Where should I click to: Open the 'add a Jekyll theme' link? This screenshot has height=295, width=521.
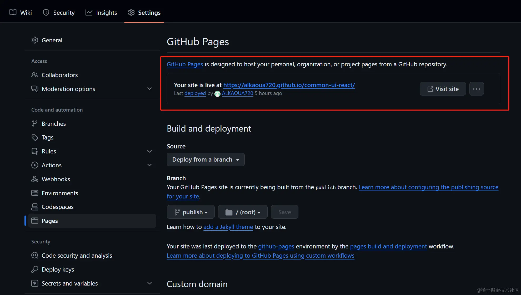228,227
